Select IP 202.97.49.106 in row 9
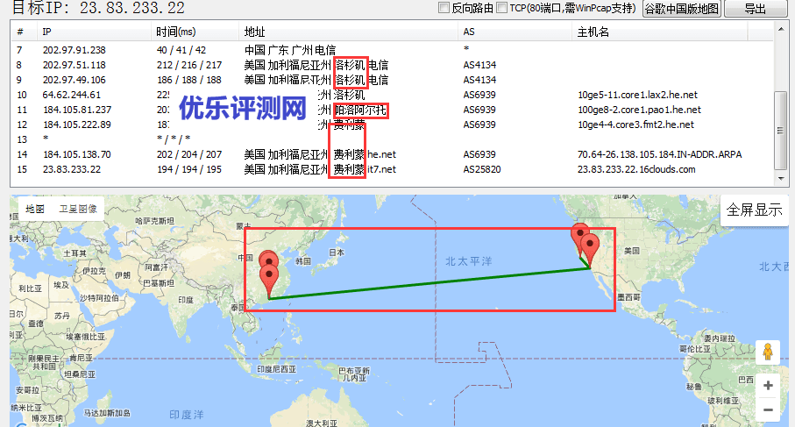This screenshot has width=795, height=427. coord(74,80)
